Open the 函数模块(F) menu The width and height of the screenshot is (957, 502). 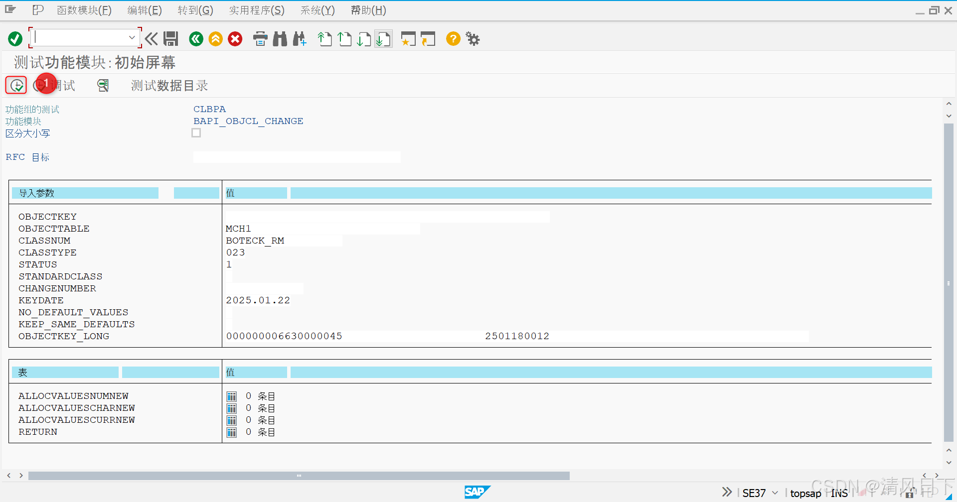84,10
